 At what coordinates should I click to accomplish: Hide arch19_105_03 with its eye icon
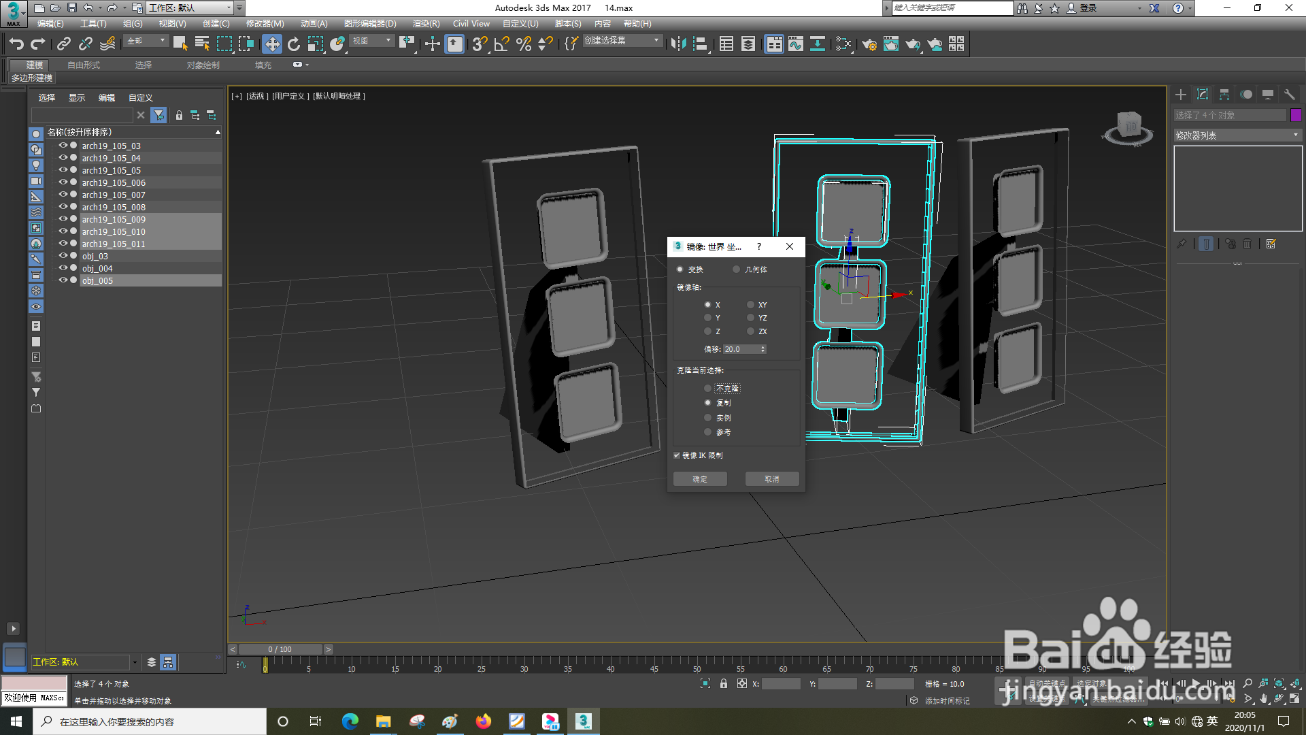[x=63, y=146]
